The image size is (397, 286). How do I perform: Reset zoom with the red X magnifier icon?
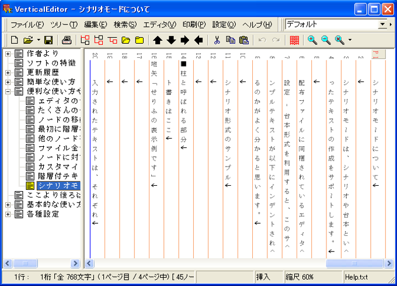(340, 40)
